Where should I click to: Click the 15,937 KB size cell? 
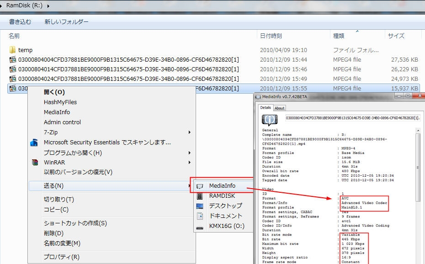click(x=404, y=88)
